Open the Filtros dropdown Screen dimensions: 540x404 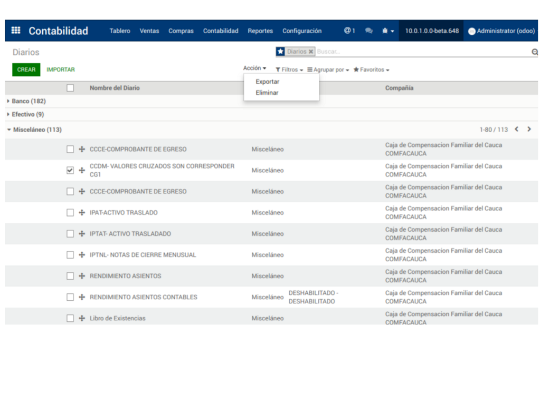click(289, 70)
